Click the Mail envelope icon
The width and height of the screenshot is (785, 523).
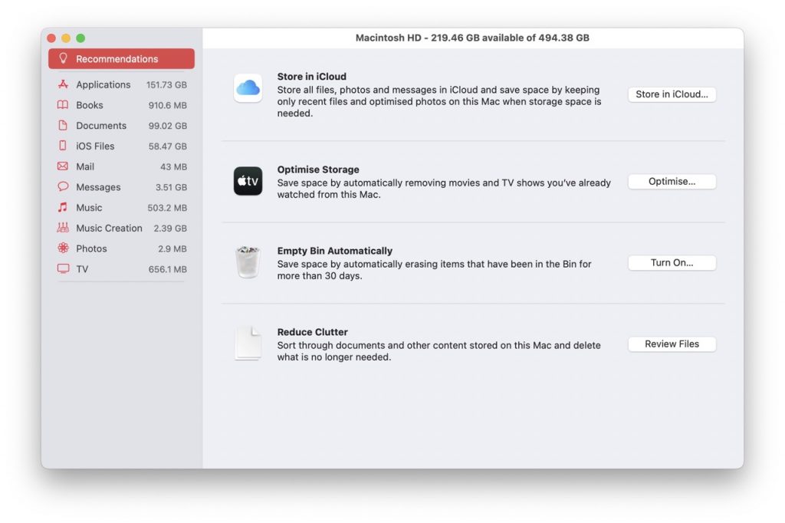tap(63, 166)
